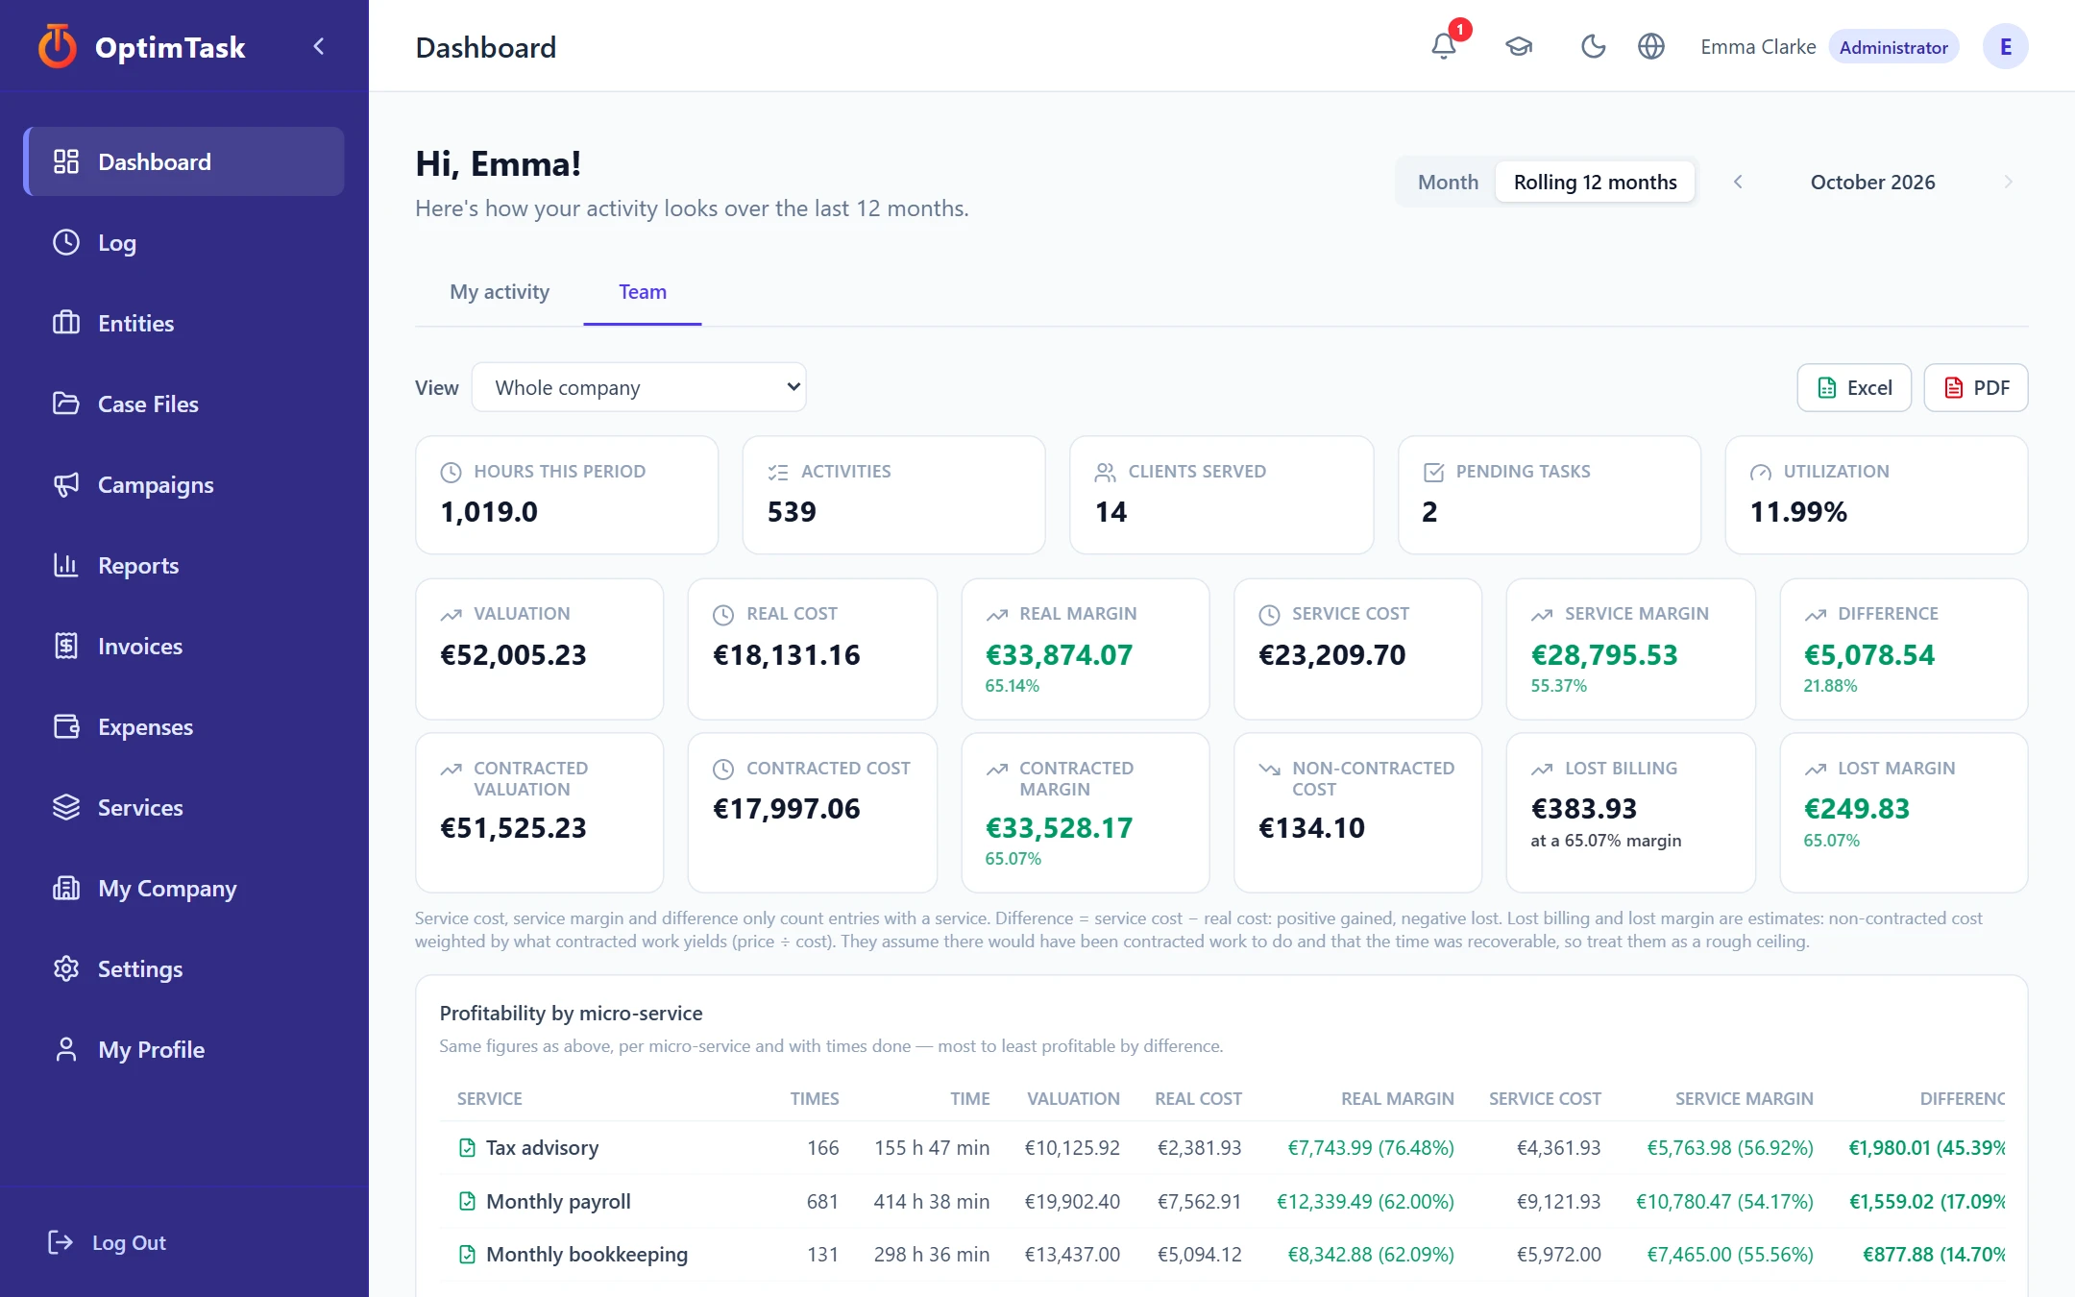The height and width of the screenshot is (1297, 2075).
Task: Open the Monthly payroll service row
Action: pyautogui.click(x=1222, y=1201)
